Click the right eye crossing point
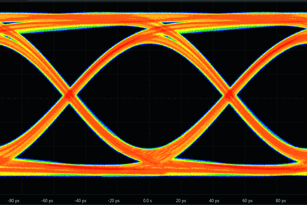The height and width of the screenshot is (205, 307). coord(229,94)
